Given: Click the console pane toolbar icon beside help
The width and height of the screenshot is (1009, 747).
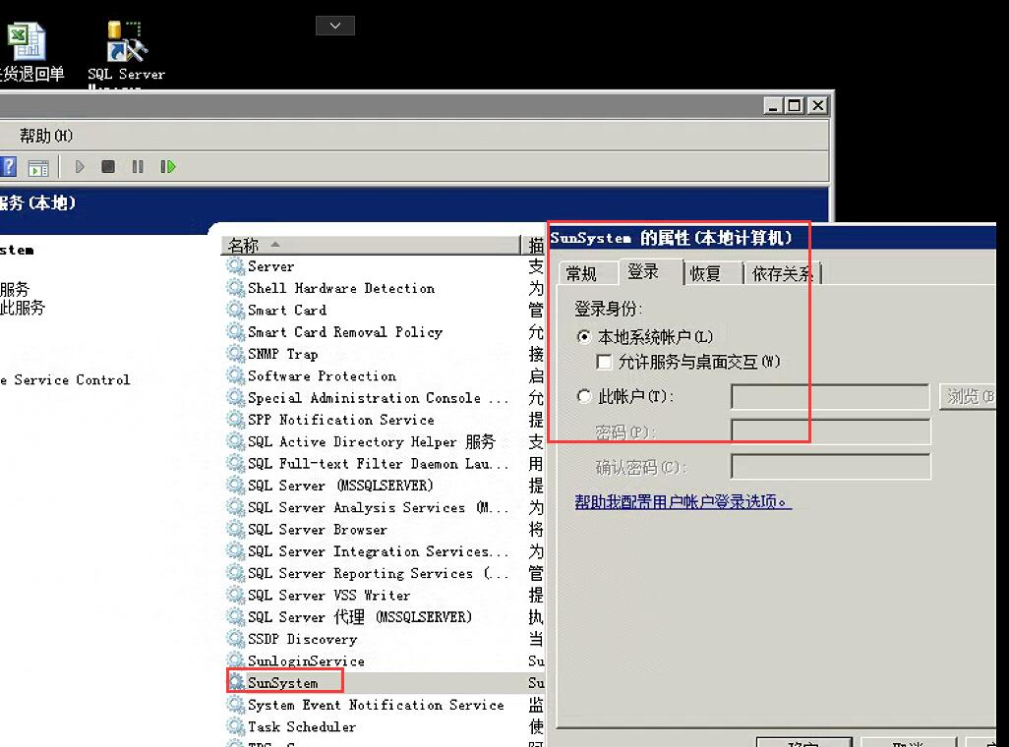Looking at the screenshot, I should (x=38, y=167).
